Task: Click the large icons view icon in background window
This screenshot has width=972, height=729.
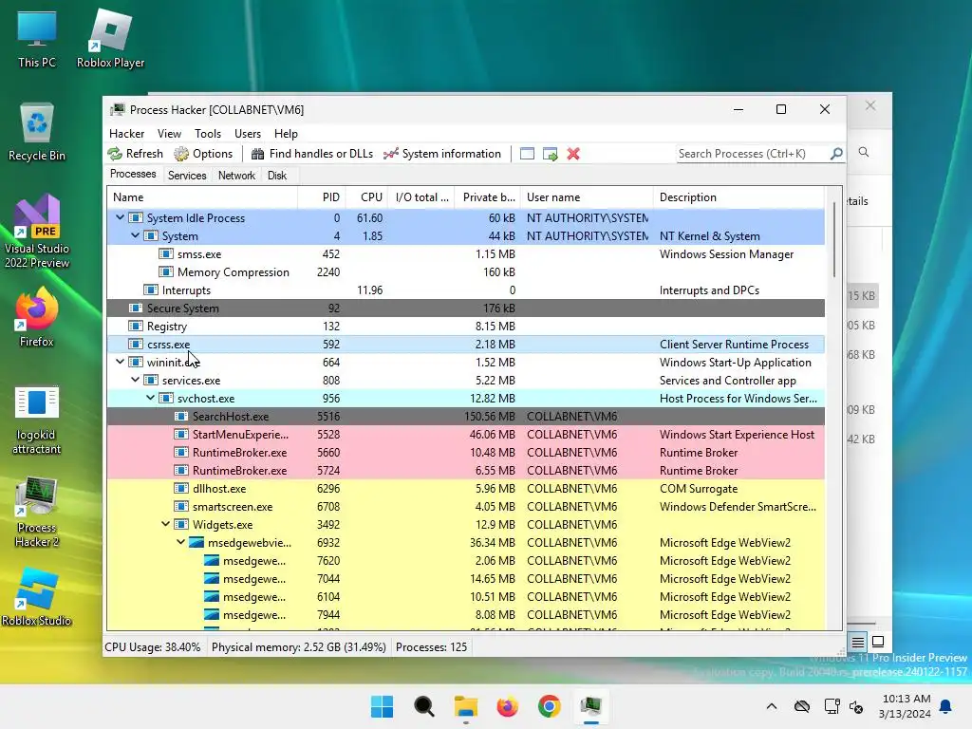Action: [878, 643]
